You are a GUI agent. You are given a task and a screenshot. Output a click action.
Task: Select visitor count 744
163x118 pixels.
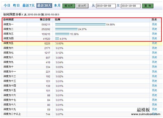point(48,114)
